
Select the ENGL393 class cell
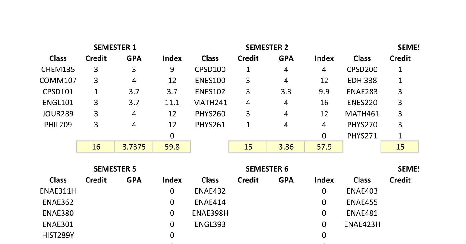tap(210, 224)
